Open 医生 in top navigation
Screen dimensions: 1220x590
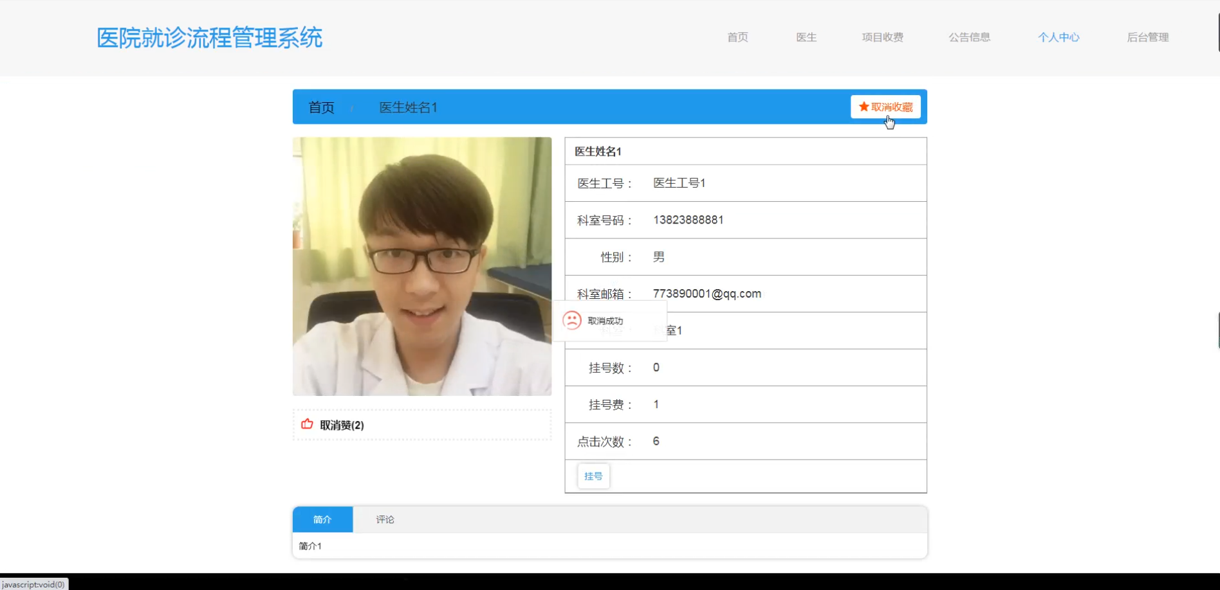click(806, 37)
